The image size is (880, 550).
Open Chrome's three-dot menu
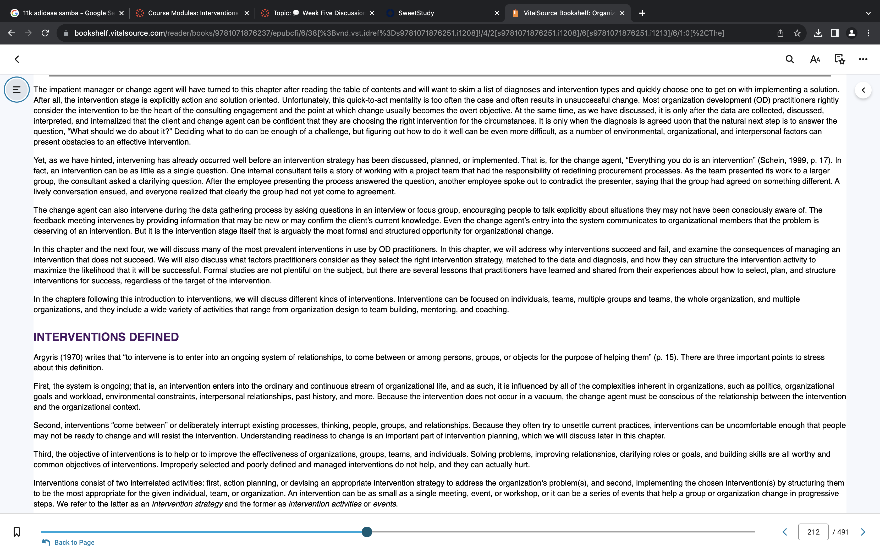click(x=868, y=33)
